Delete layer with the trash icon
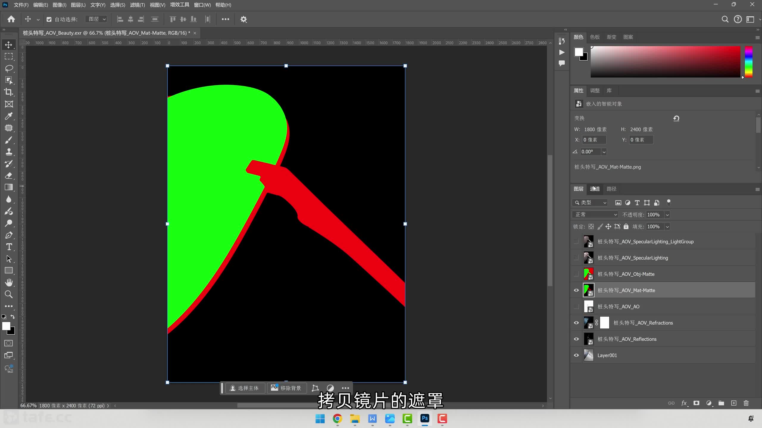 point(746,403)
